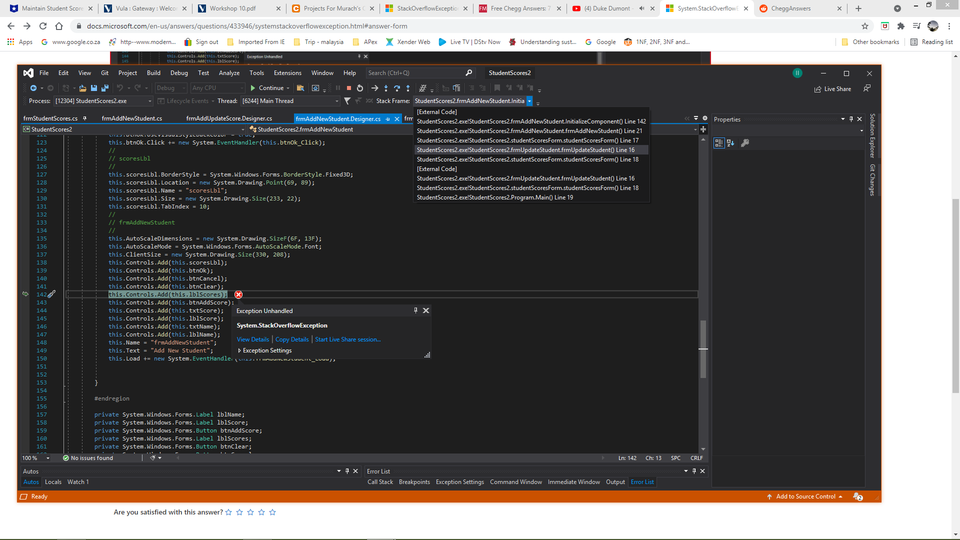Viewport: 960px width, 540px height.
Task: Open the Process dropdown for StudentScores2.exe
Action: click(149, 101)
